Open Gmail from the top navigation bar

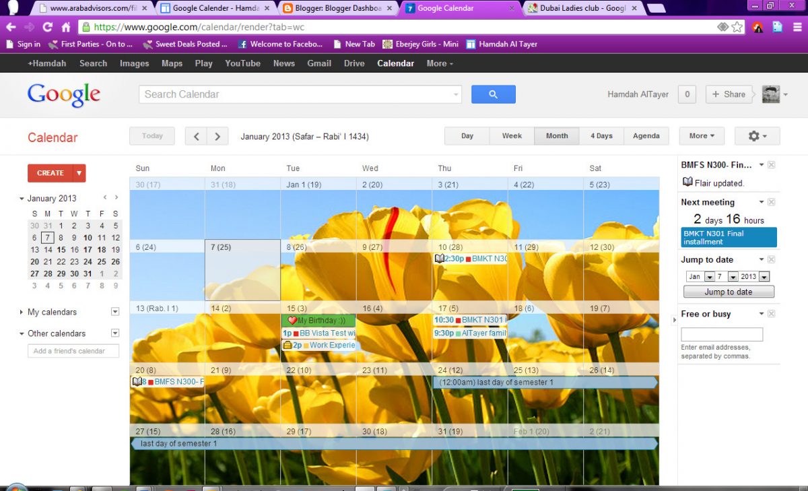tap(319, 63)
